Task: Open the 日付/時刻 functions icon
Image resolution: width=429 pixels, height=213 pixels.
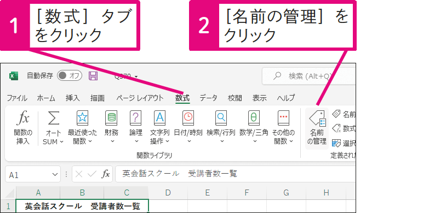Action: (188, 118)
